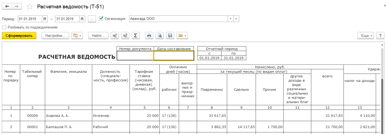Image resolution: width=386 pixels, height=134 pixels.
Task: Add report to favorites with star icon
Action: pyautogui.click(x=30, y=6)
